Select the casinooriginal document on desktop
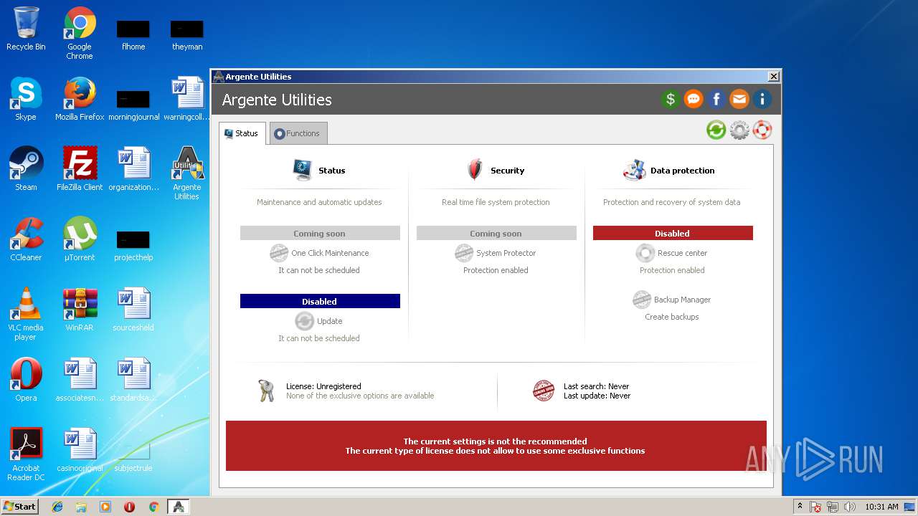Screen dimensions: 918x516 [80, 450]
